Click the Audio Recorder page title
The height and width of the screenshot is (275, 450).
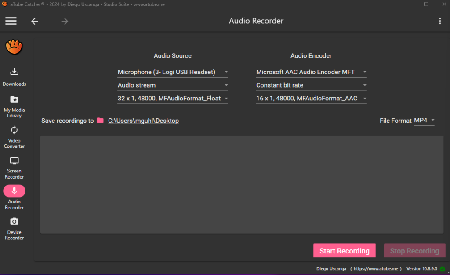(256, 21)
